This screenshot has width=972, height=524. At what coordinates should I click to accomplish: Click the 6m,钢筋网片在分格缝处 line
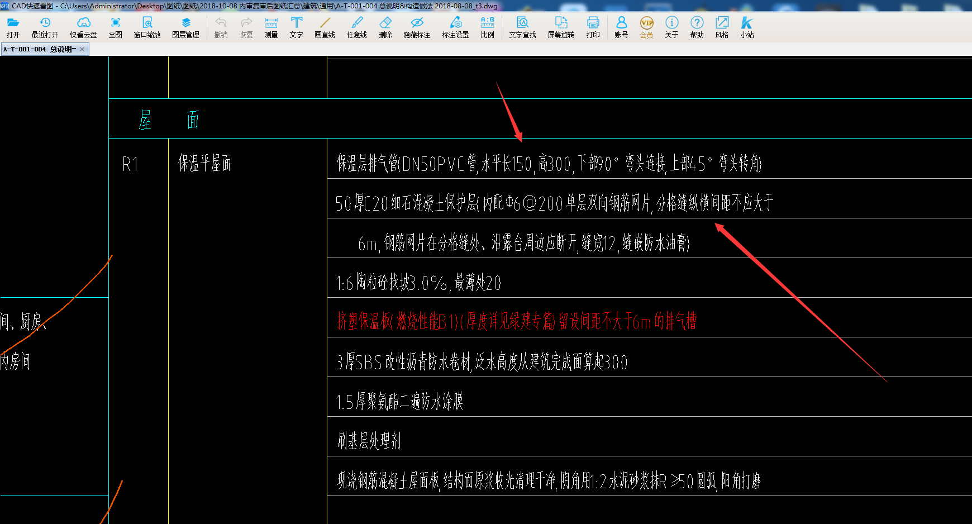point(524,243)
